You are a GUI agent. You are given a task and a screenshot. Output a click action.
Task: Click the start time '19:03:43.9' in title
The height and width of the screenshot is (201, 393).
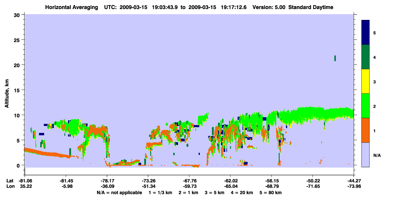165,7
